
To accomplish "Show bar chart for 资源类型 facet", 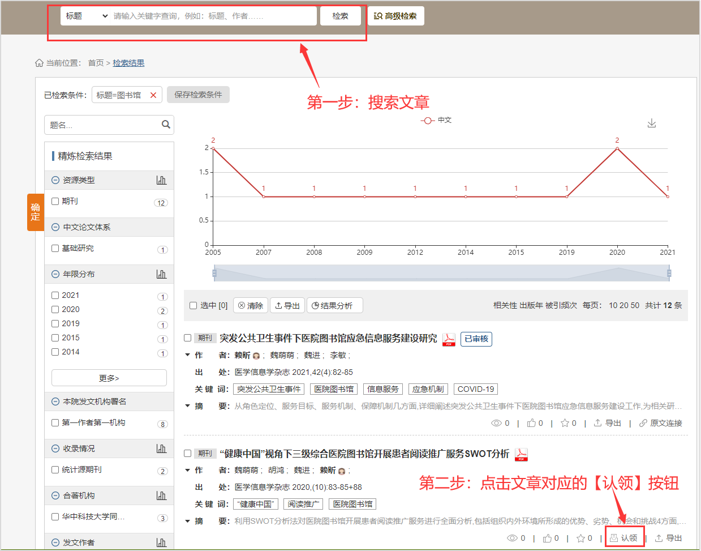I will [x=161, y=180].
